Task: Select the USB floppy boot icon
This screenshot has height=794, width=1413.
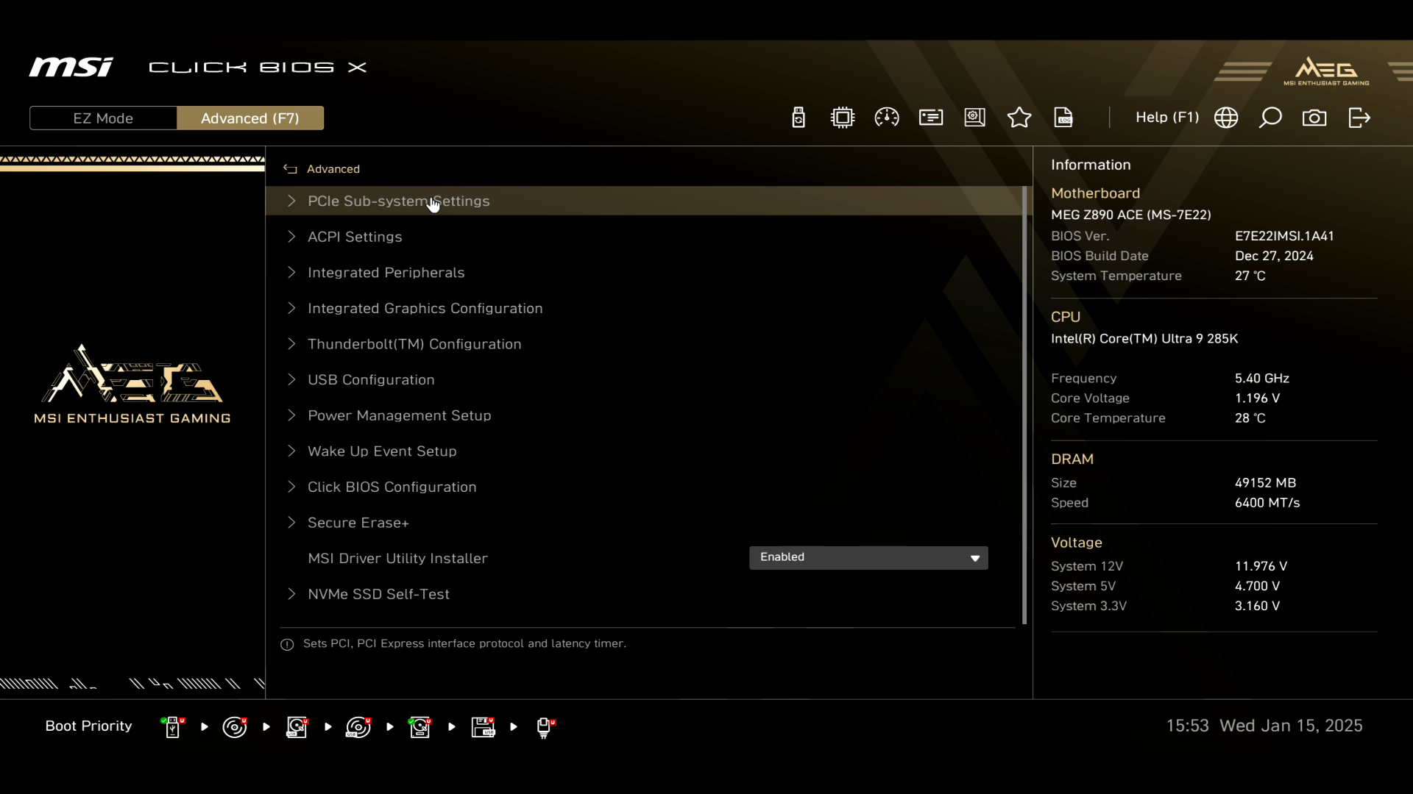Action: (x=483, y=727)
